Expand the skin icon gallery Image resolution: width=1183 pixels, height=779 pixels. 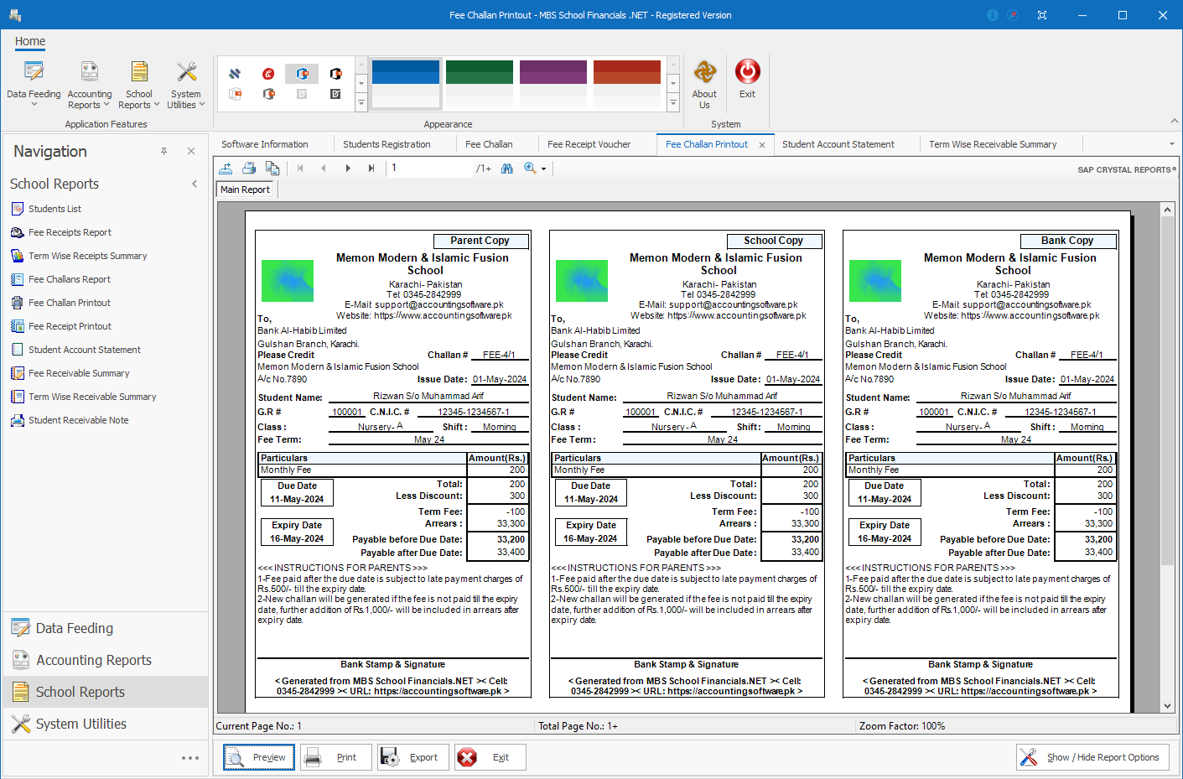pyautogui.click(x=361, y=103)
